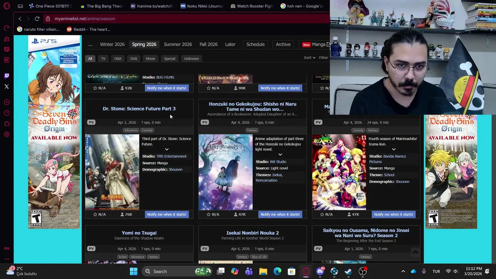Open the X (Twitter) sidebar panel

coord(7,86)
